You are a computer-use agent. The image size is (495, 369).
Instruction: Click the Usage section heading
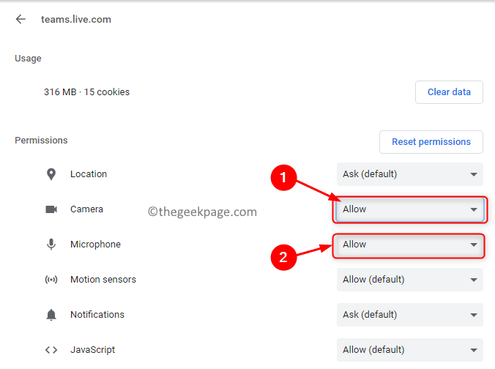[28, 59]
